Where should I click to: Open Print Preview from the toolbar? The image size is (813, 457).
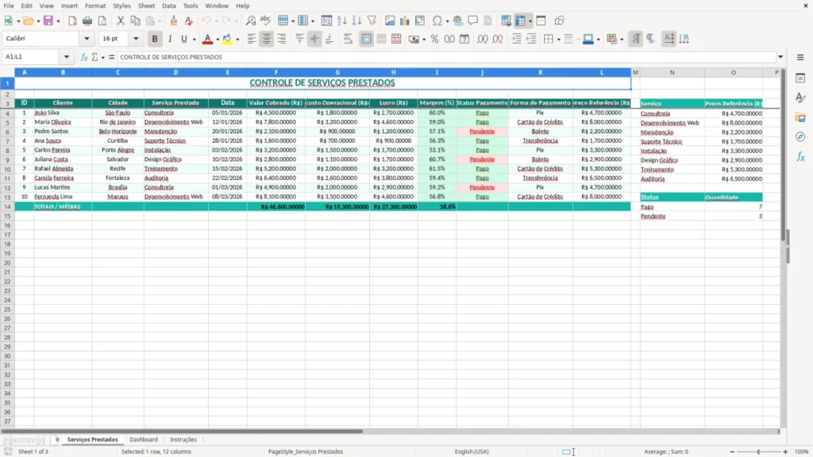point(102,21)
